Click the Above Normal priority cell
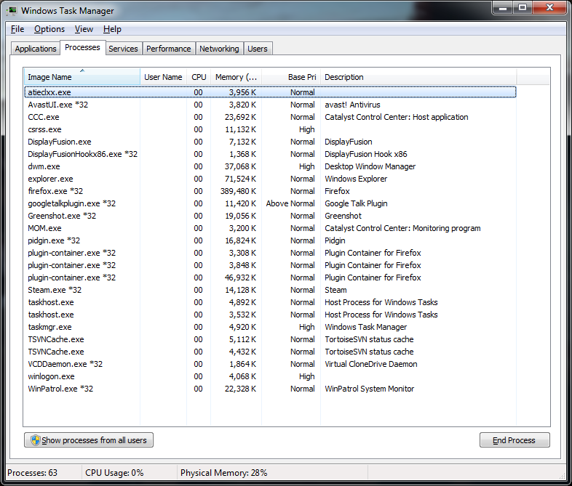Viewport: 572px width, 486px height. [290, 203]
